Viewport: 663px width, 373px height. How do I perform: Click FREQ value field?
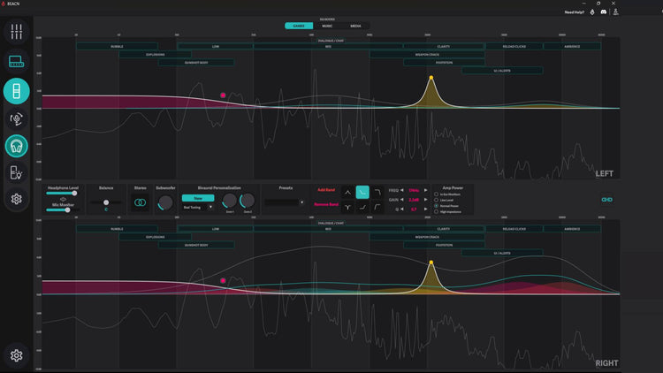414,190
